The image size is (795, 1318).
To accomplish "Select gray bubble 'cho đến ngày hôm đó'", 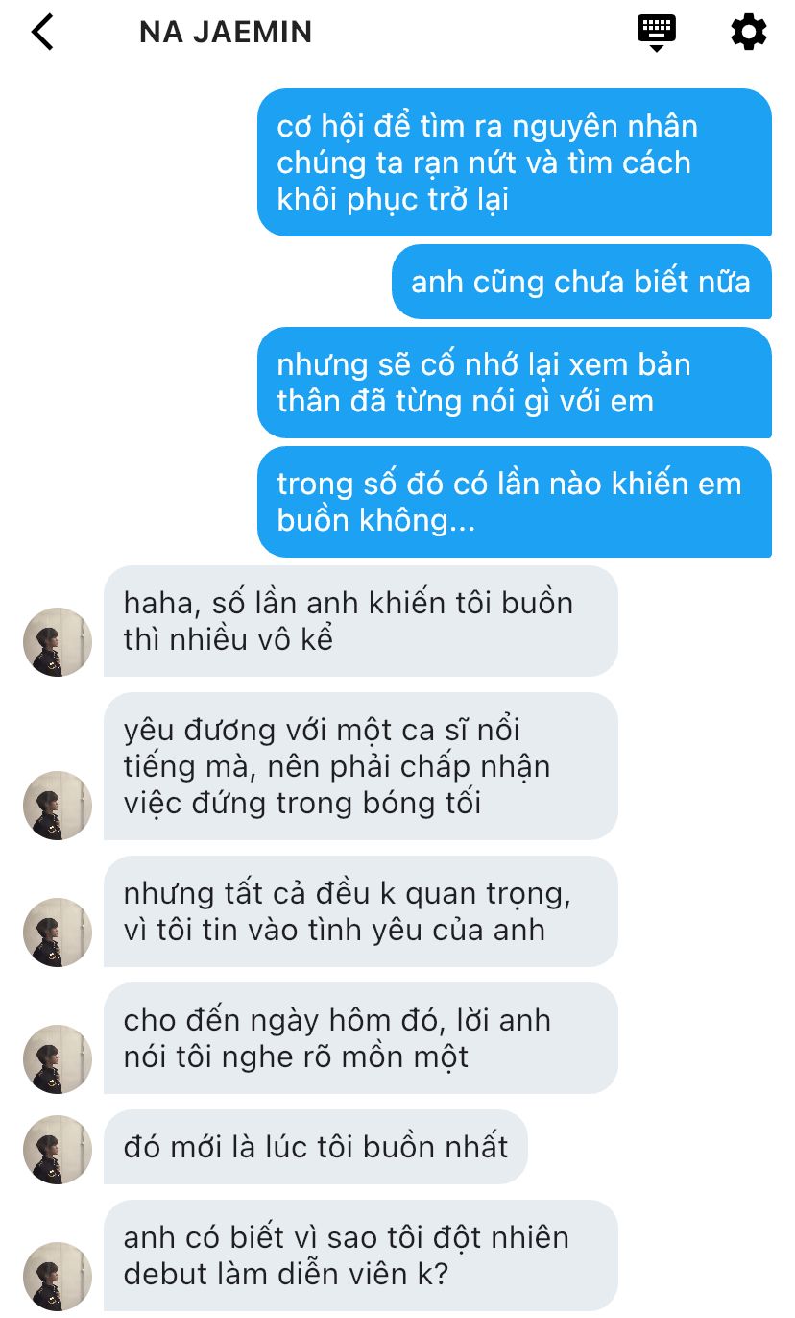I will coord(361,1038).
